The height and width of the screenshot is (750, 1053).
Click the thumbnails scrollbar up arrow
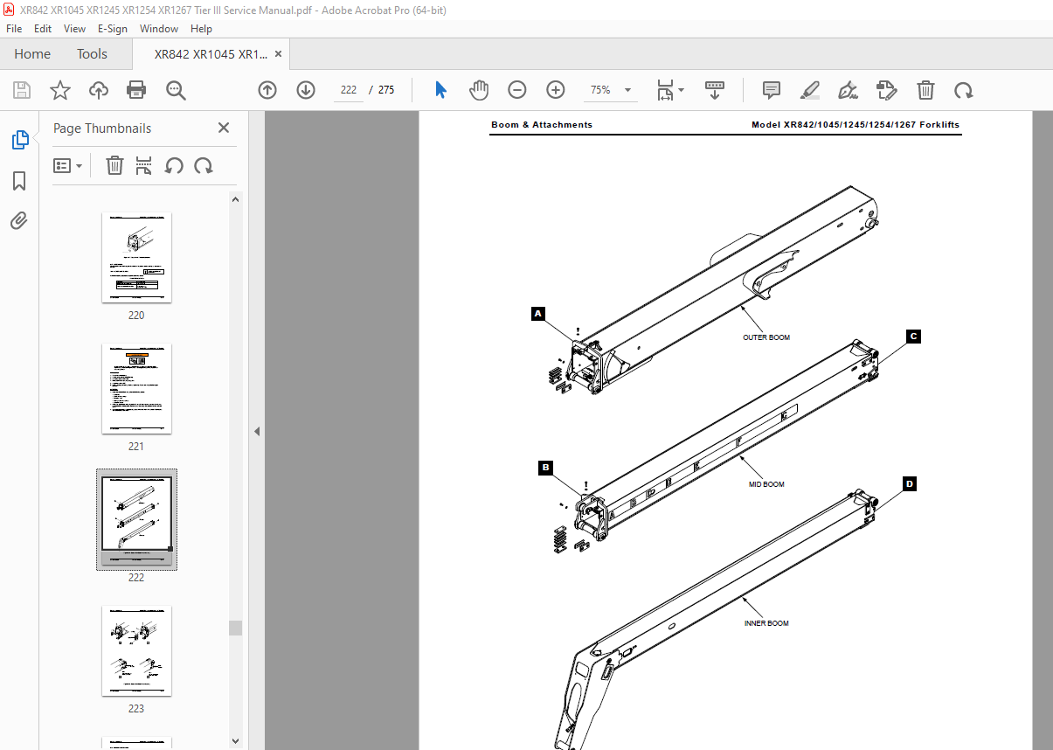coord(236,199)
